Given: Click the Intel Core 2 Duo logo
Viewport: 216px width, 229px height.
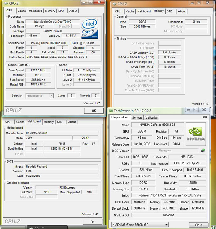Looking at the screenshot, I should pyautogui.click(x=90, y=28).
